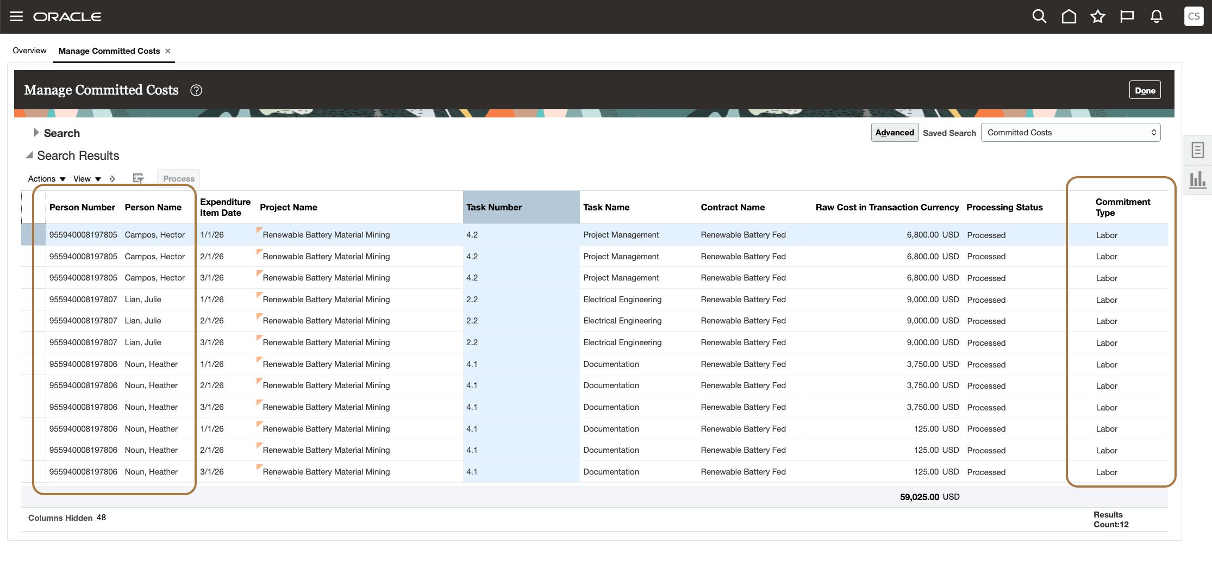Click the Process button
Image resolution: width=1212 pixels, height=561 pixels.
[178, 179]
